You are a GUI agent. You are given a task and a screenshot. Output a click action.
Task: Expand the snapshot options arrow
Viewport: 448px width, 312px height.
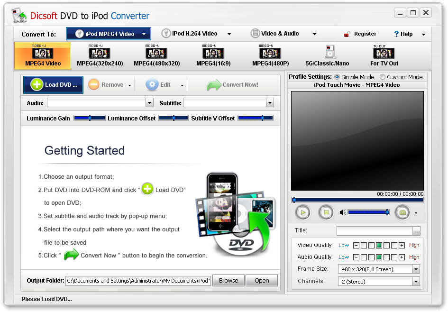click(416, 213)
